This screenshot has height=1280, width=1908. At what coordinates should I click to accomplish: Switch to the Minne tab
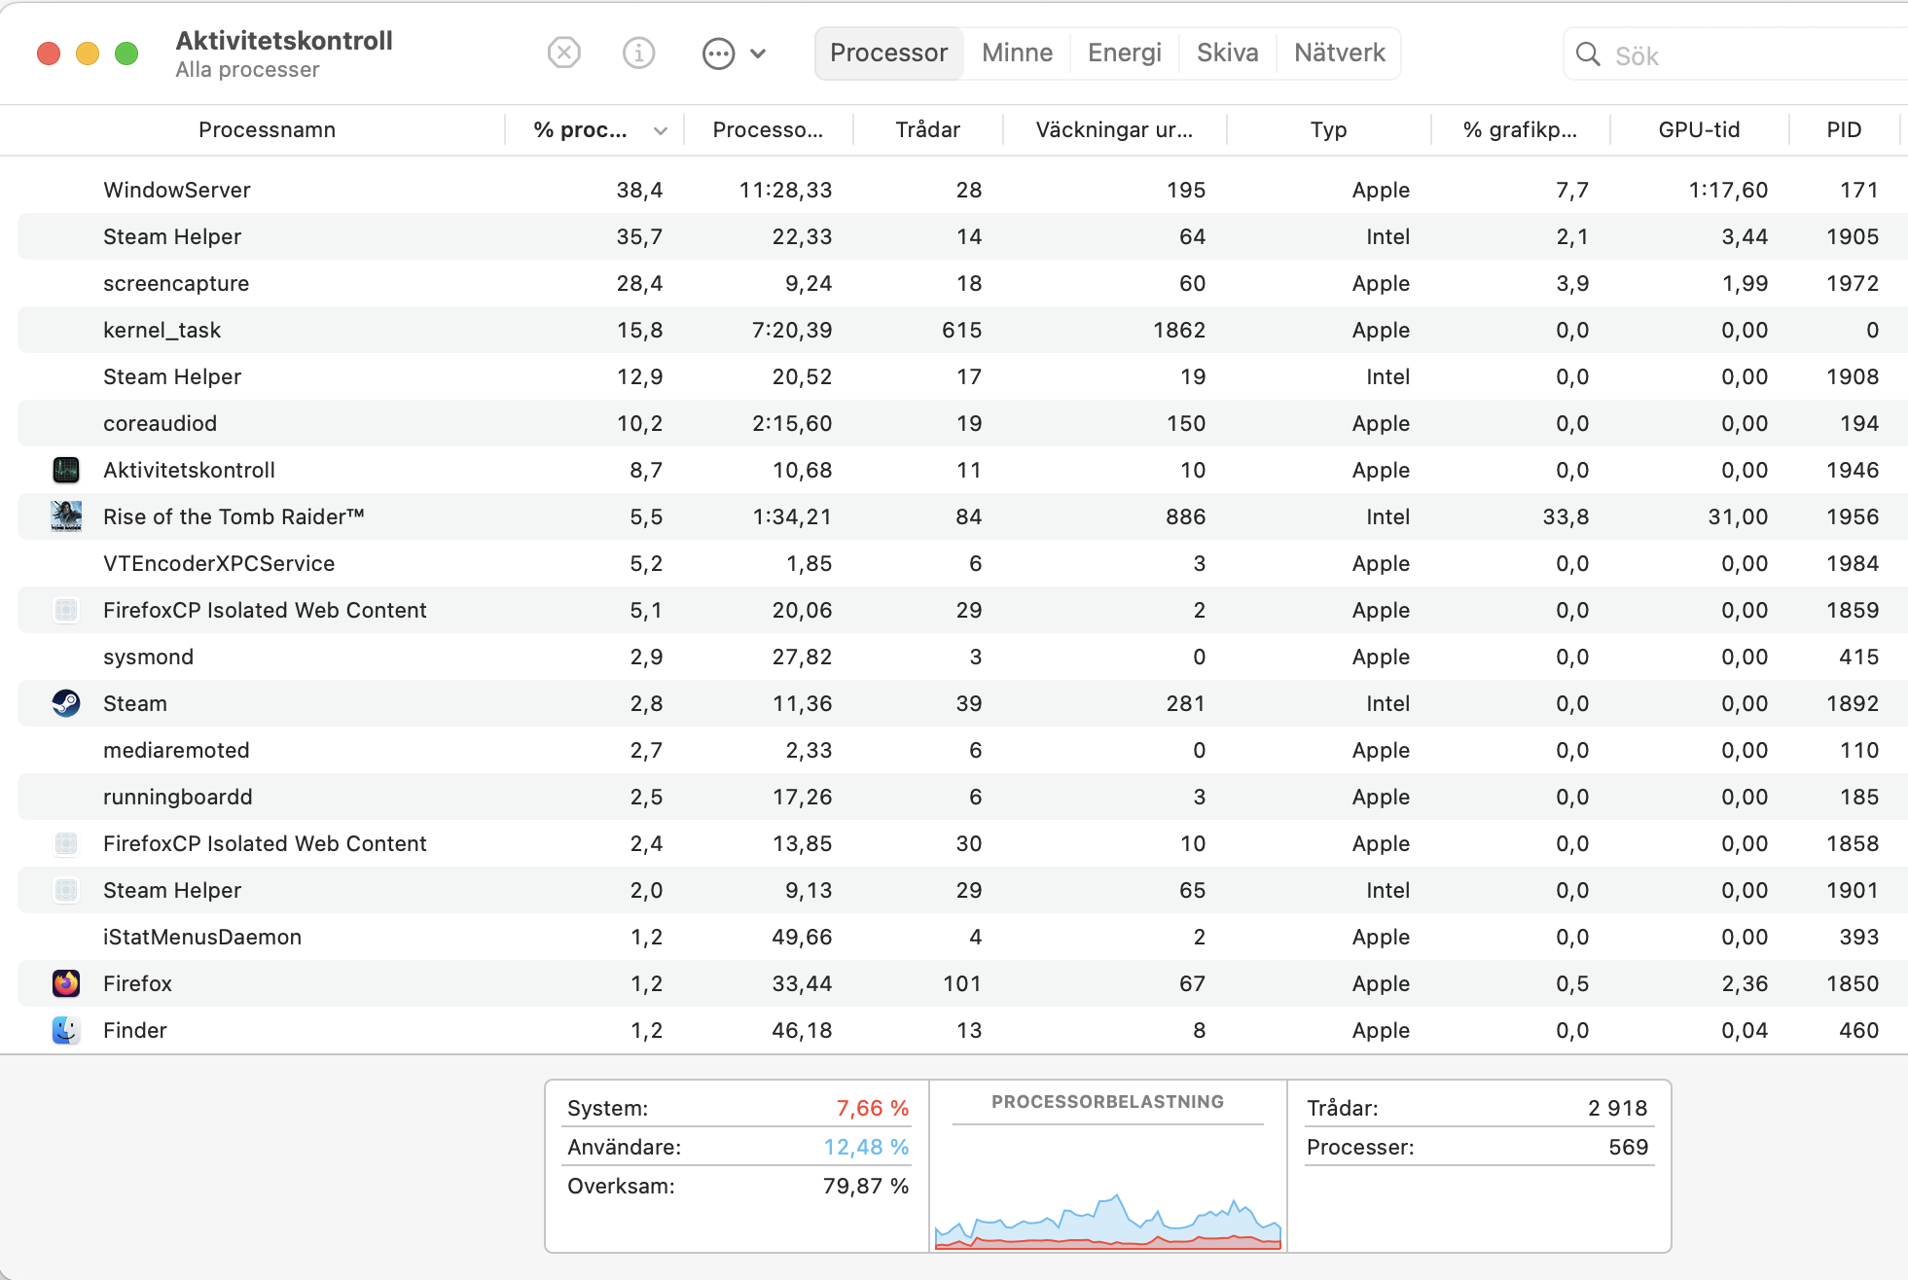[x=1017, y=53]
